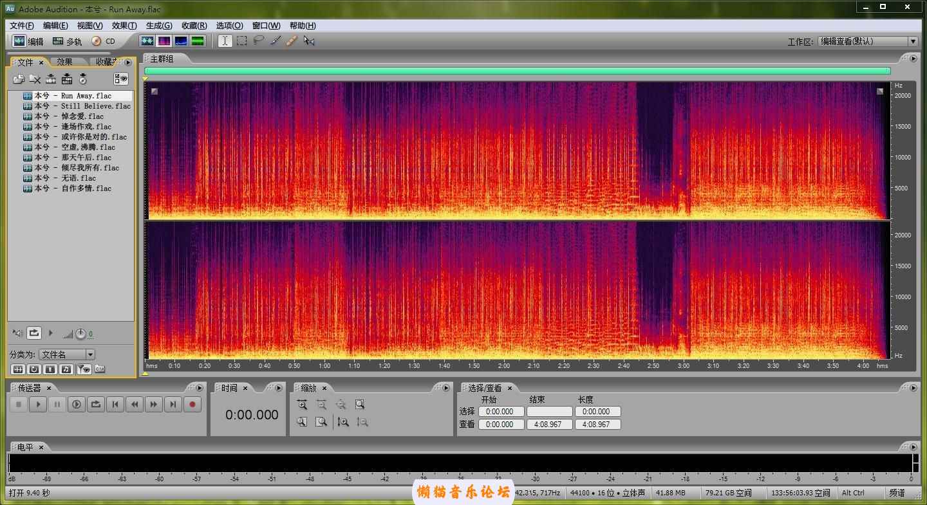Open the 窗口(W) menu
The width and height of the screenshot is (927, 505).
pos(266,26)
